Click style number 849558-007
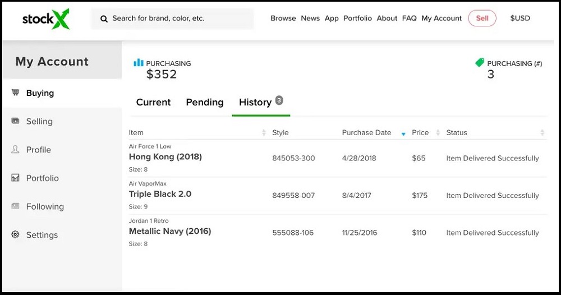Viewport: 561px width, 295px height. (293, 196)
